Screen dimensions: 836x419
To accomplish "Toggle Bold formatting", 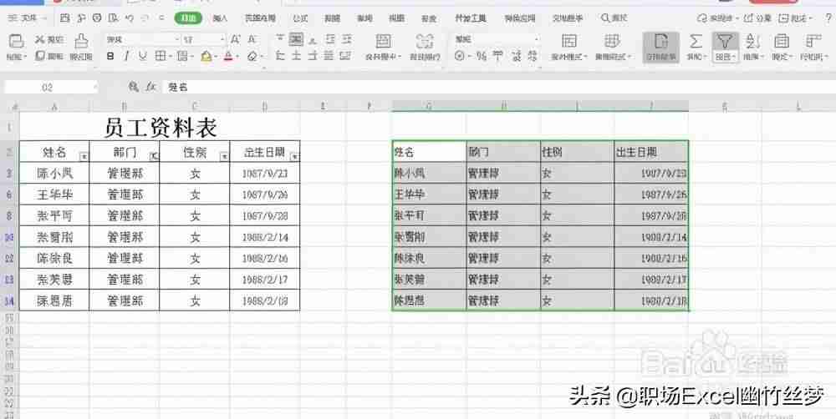I will [x=110, y=56].
